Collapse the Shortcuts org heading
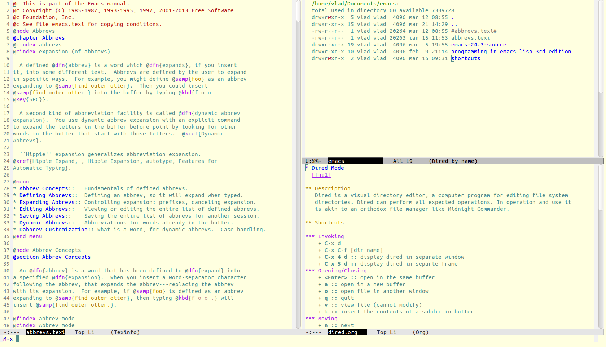606x347 pixels. (324, 223)
